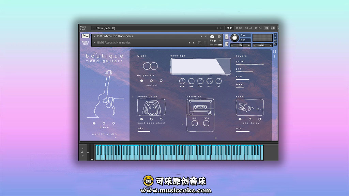Switch to channels 33-48 tab
The height and width of the screenshot is (196, 349).
pos(248,28)
